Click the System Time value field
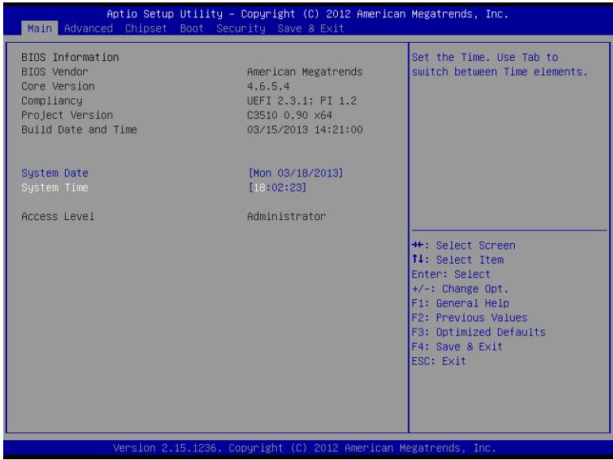The image size is (613, 460). (x=278, y=188)
